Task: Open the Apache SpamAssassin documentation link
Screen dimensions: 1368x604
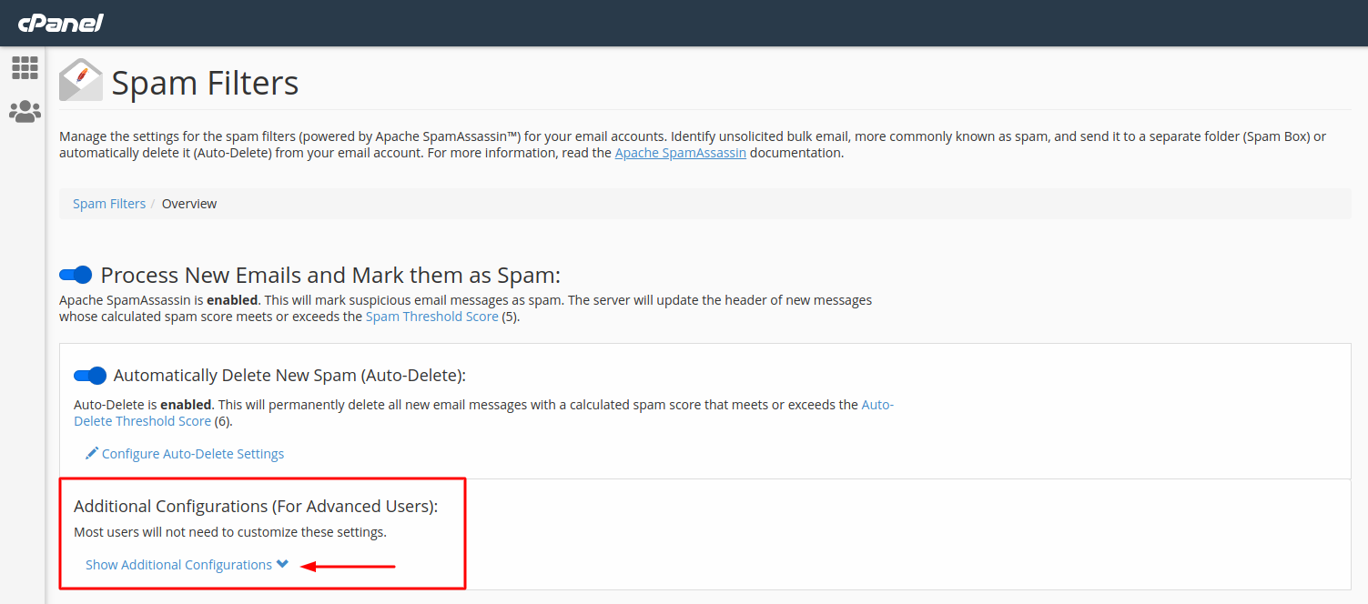Action: (x=681, y=153)
